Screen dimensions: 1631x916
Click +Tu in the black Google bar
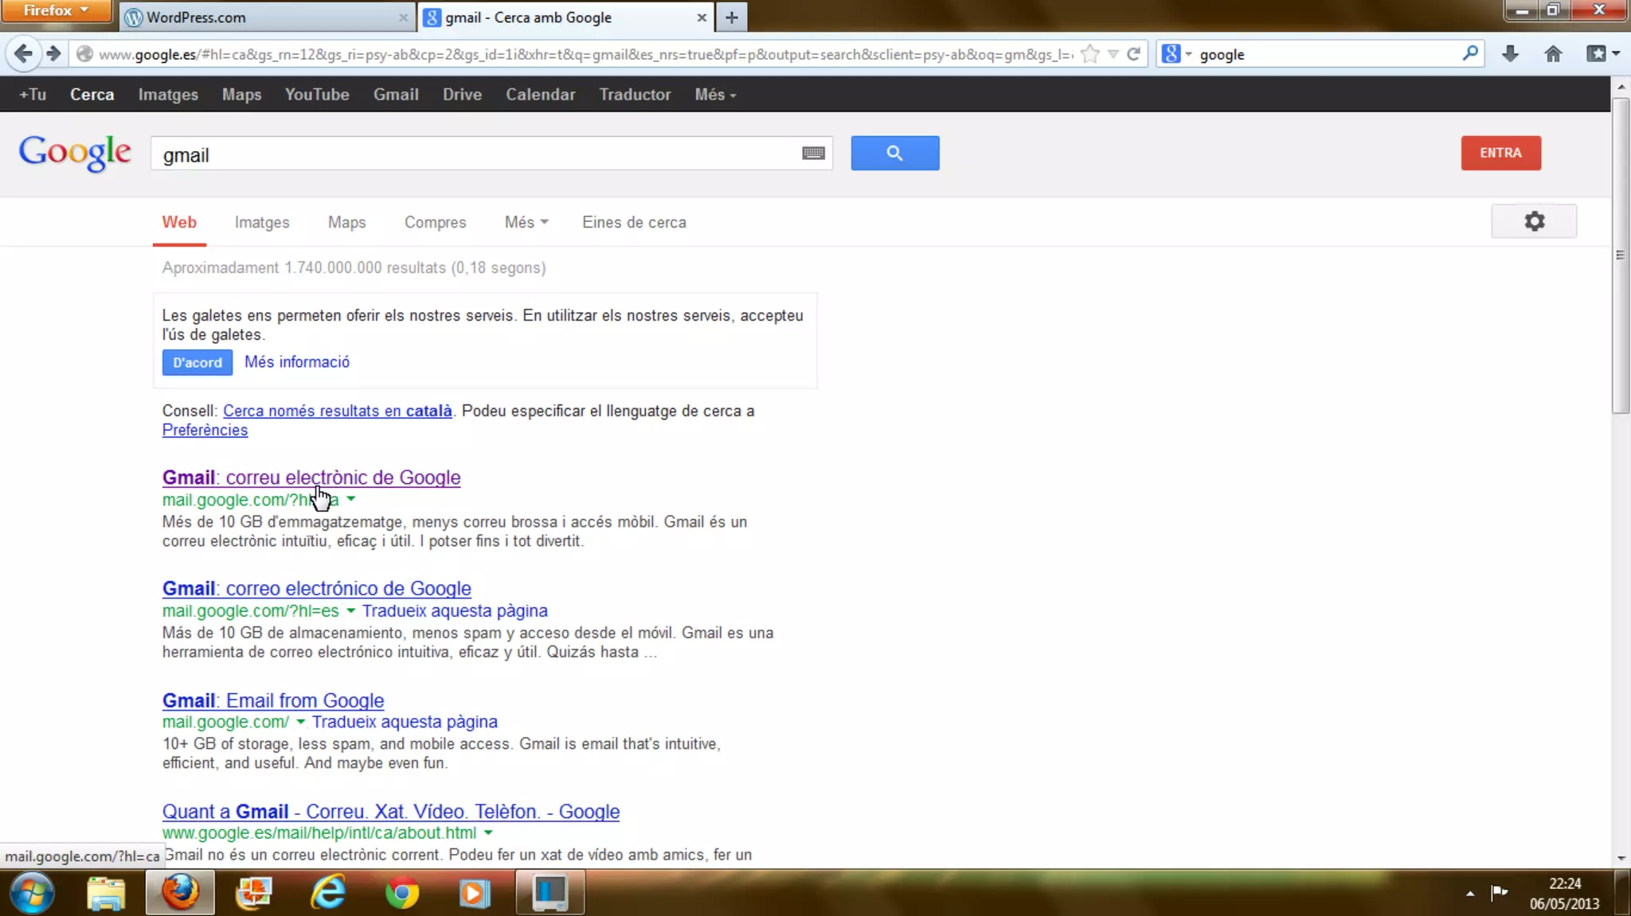[33, 94]
